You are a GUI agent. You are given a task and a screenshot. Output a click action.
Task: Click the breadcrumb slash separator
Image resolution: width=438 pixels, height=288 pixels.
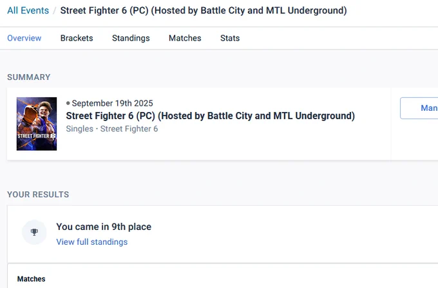[x=55, y=10]
